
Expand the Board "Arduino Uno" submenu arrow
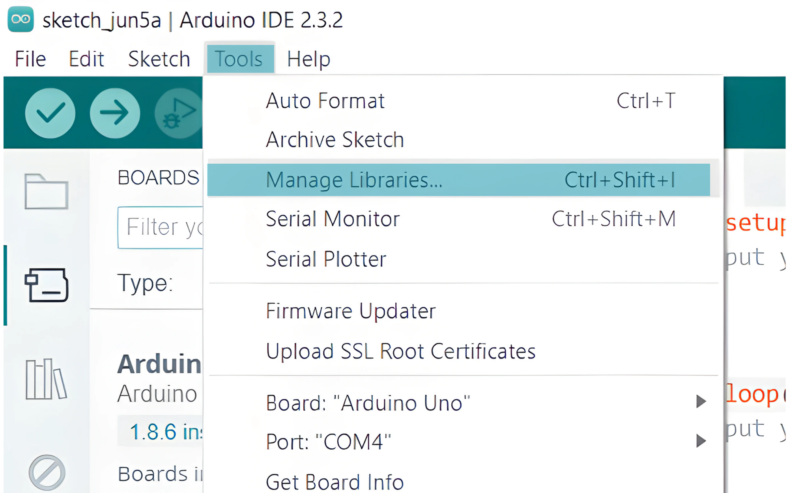point(701,401)
